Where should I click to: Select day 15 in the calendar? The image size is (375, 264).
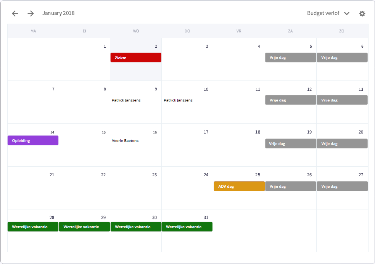coord(84,145)
